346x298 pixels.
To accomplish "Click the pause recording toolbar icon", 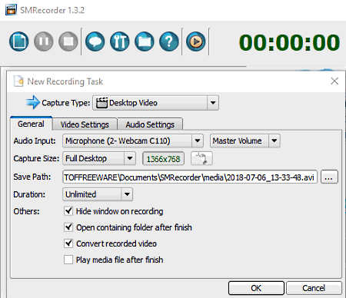I will (44, 41).
